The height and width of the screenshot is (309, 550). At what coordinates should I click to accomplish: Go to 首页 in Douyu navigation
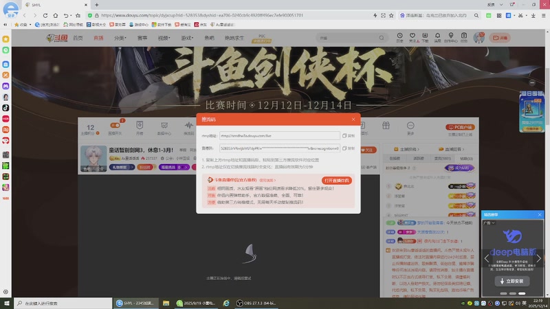78,38
